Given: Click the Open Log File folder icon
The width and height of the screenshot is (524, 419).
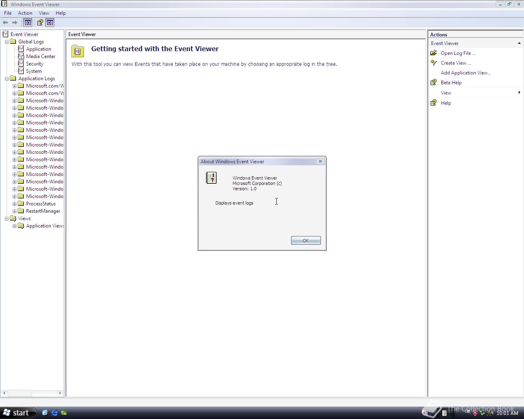Looking at the screenshot, I should click(x=434, y=53).
